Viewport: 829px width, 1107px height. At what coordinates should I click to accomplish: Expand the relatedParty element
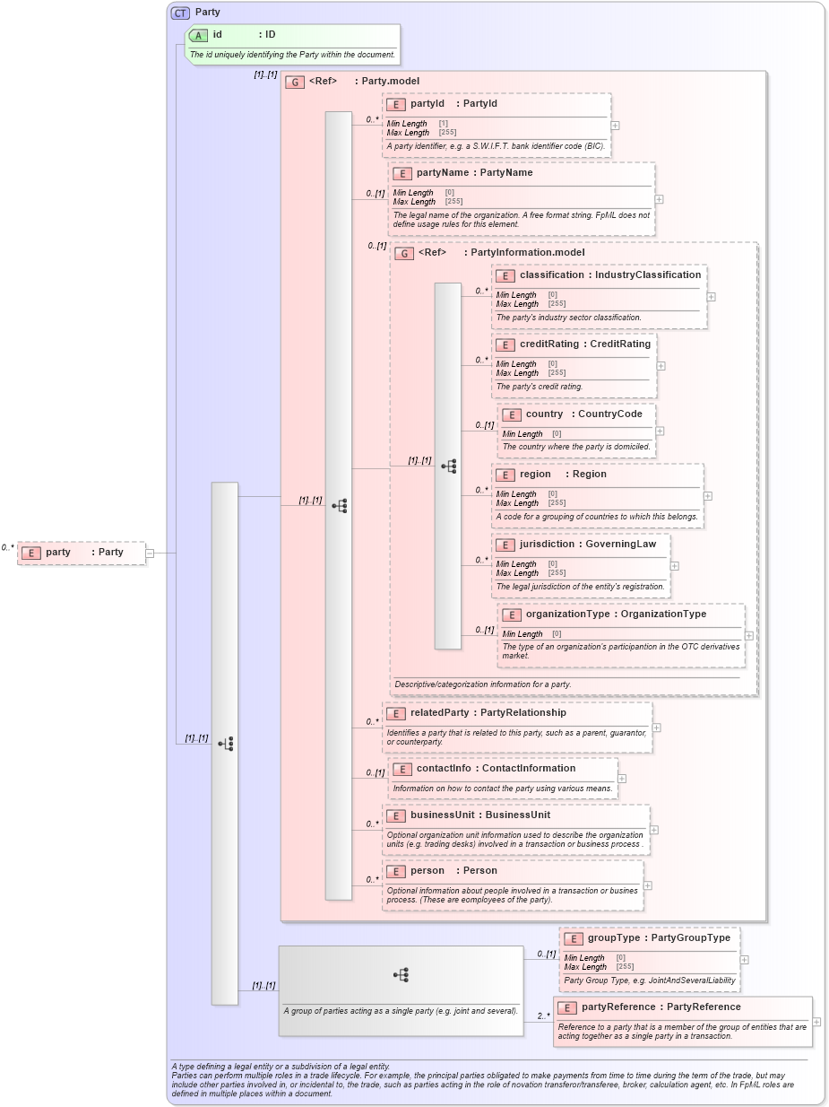[655, 729]
